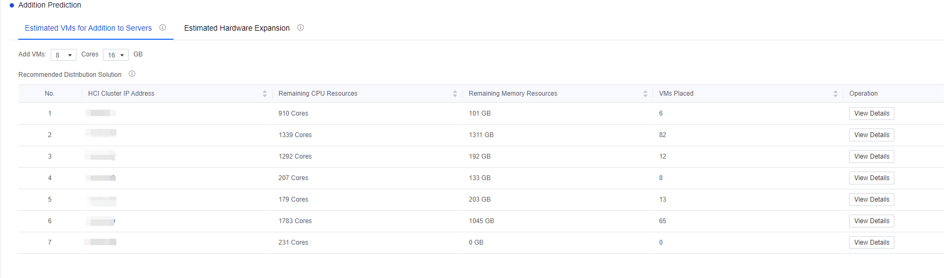View Details for cluster with 1339 Cores

click(871, 135)
